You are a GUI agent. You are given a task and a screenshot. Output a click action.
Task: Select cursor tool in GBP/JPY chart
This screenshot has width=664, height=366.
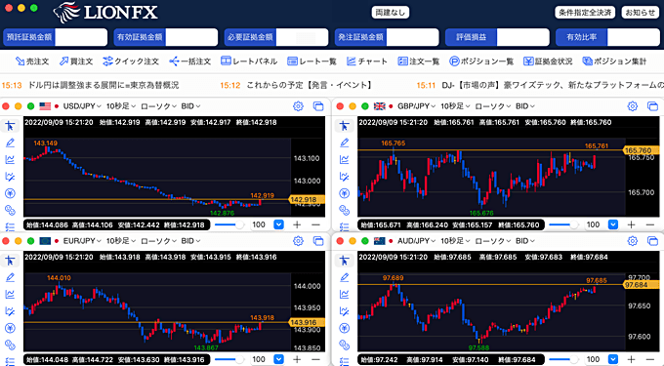tap(345, 126)
